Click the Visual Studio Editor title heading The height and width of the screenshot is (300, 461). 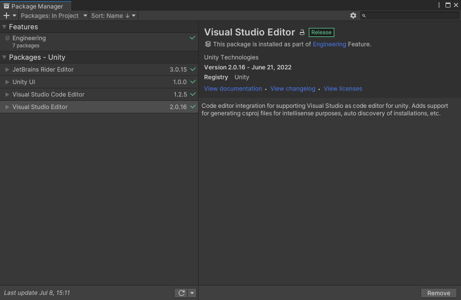coord(249,32)
